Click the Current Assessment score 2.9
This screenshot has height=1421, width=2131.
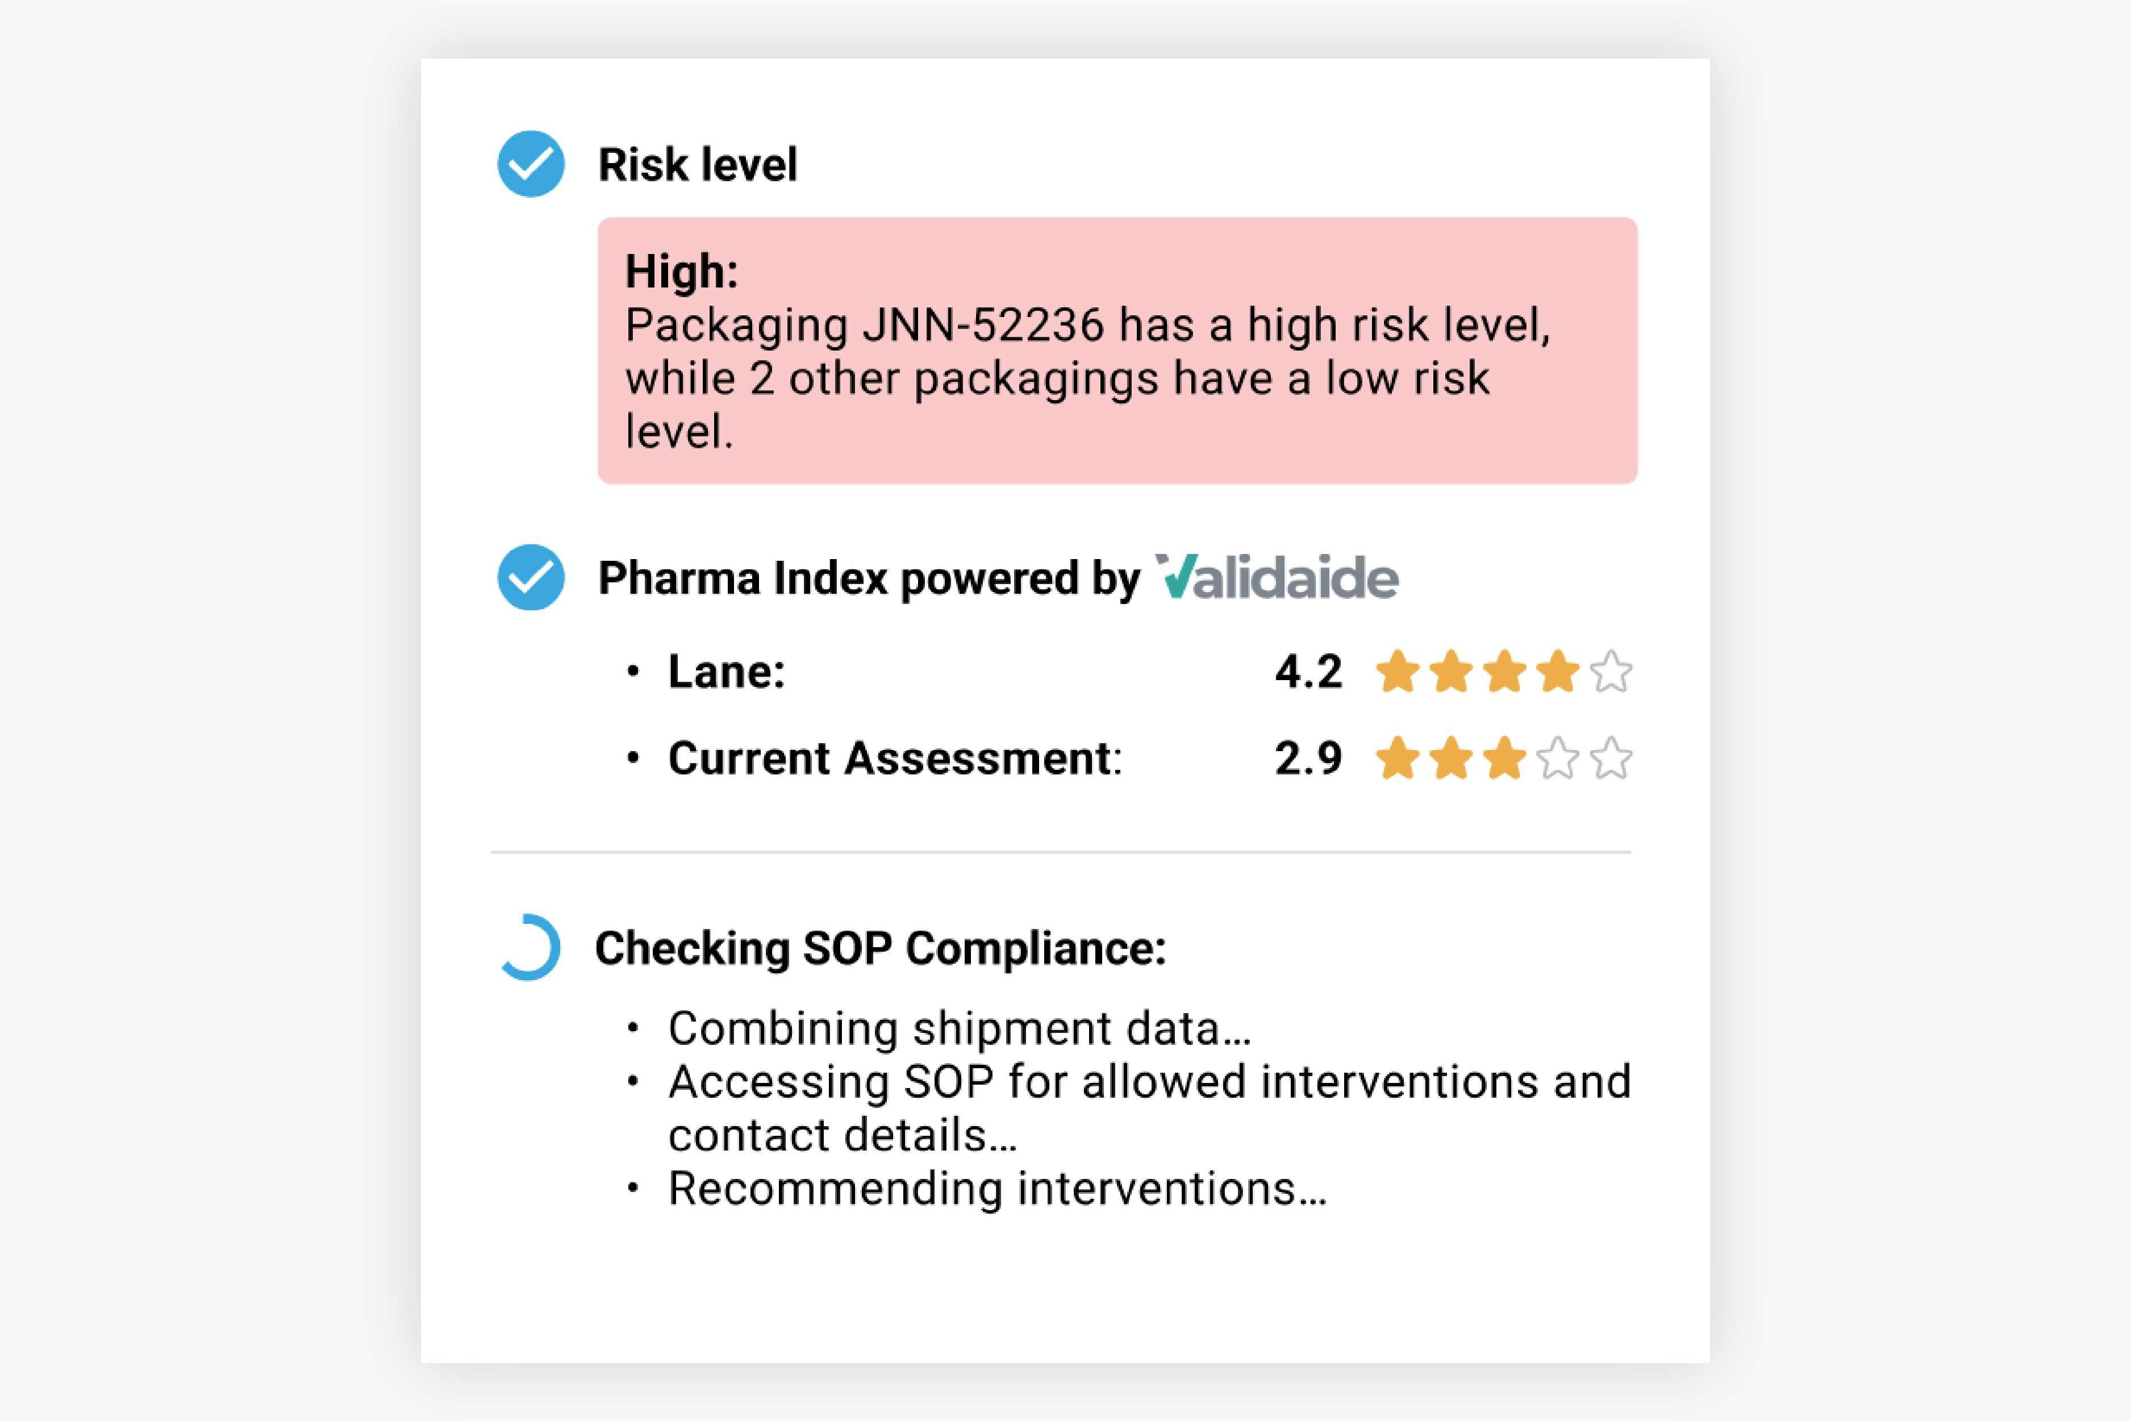click(1307, 757)
